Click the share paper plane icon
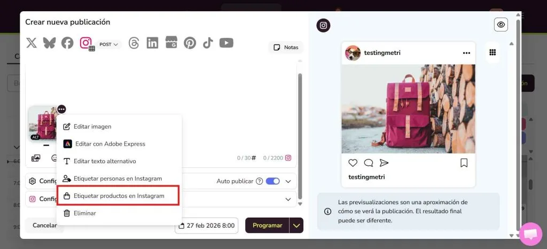This screenshot has width=547, height=249. [384, 163]
